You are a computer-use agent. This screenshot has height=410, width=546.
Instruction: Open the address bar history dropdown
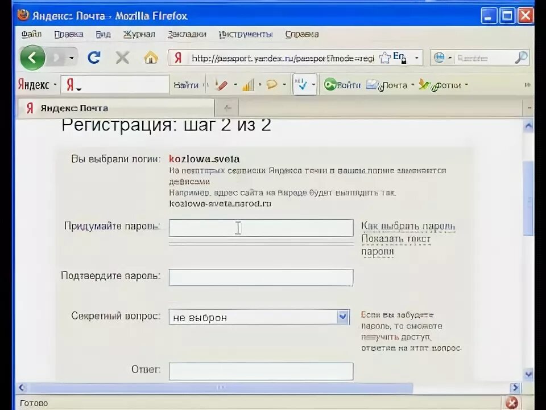416,58
